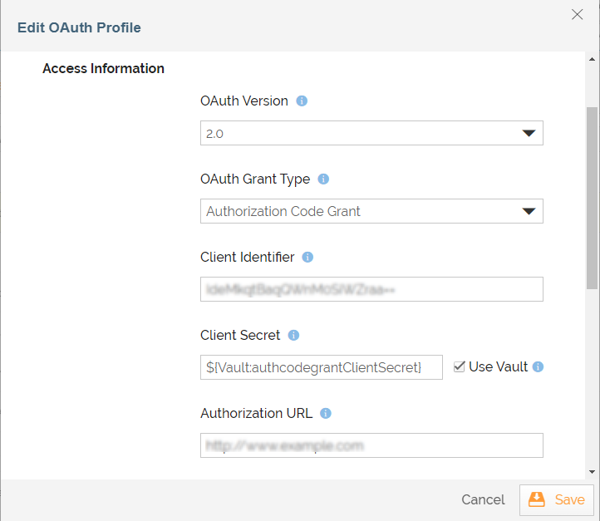
Task: Expand the Authorization Code Grant dropdown
Action: (371, 211)
